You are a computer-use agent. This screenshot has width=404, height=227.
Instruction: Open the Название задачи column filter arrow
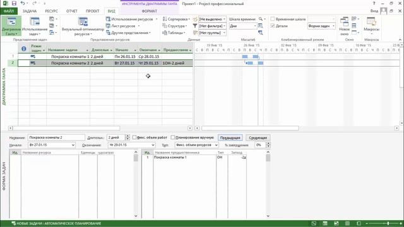[87, 50]
